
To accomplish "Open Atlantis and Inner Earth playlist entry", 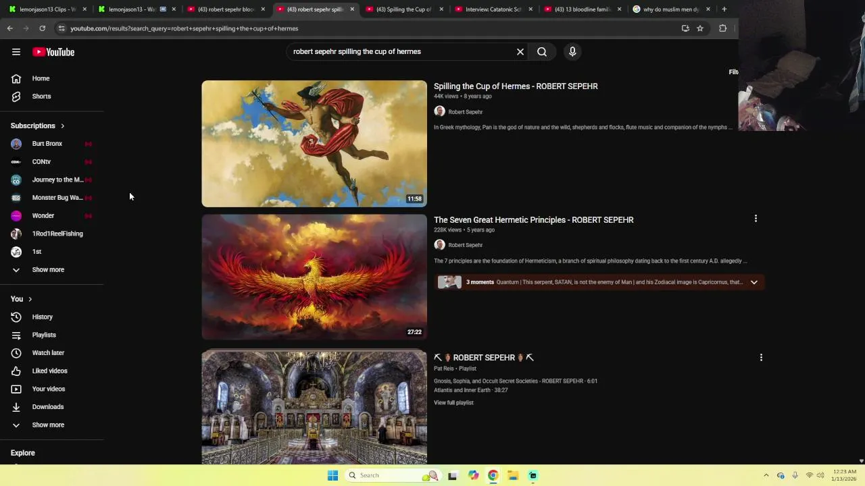I will [x=470, y=390].
